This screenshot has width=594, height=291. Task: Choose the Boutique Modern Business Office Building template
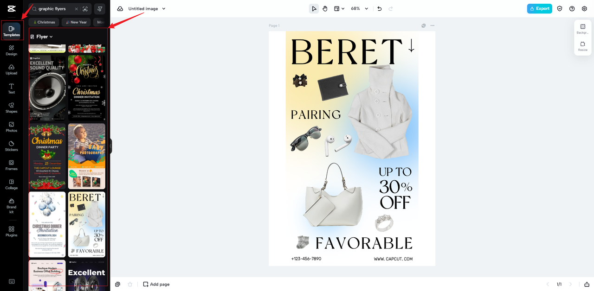pos(47,275)
